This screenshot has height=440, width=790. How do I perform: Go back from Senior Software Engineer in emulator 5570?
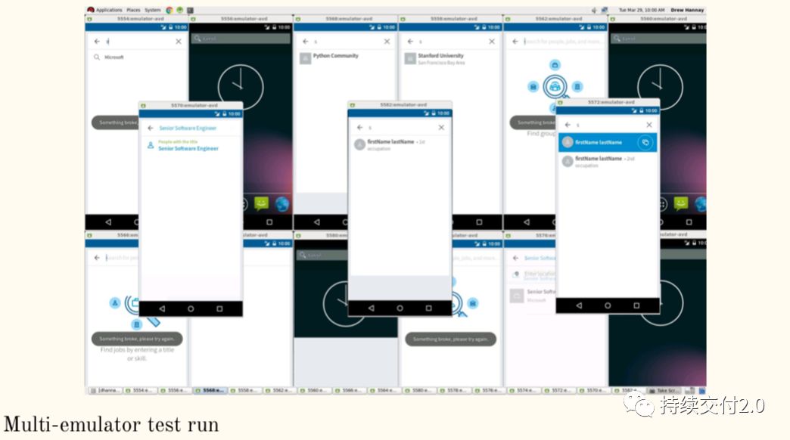click(x=150, y=129)
